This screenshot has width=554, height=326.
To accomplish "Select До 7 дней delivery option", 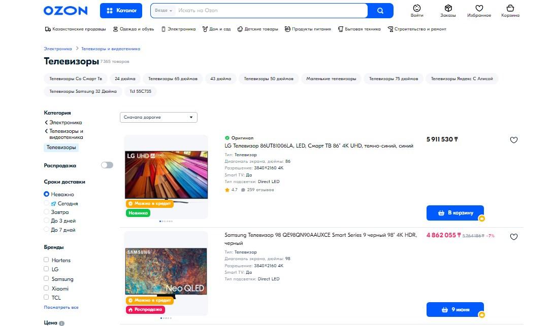I will coord(46,230).
